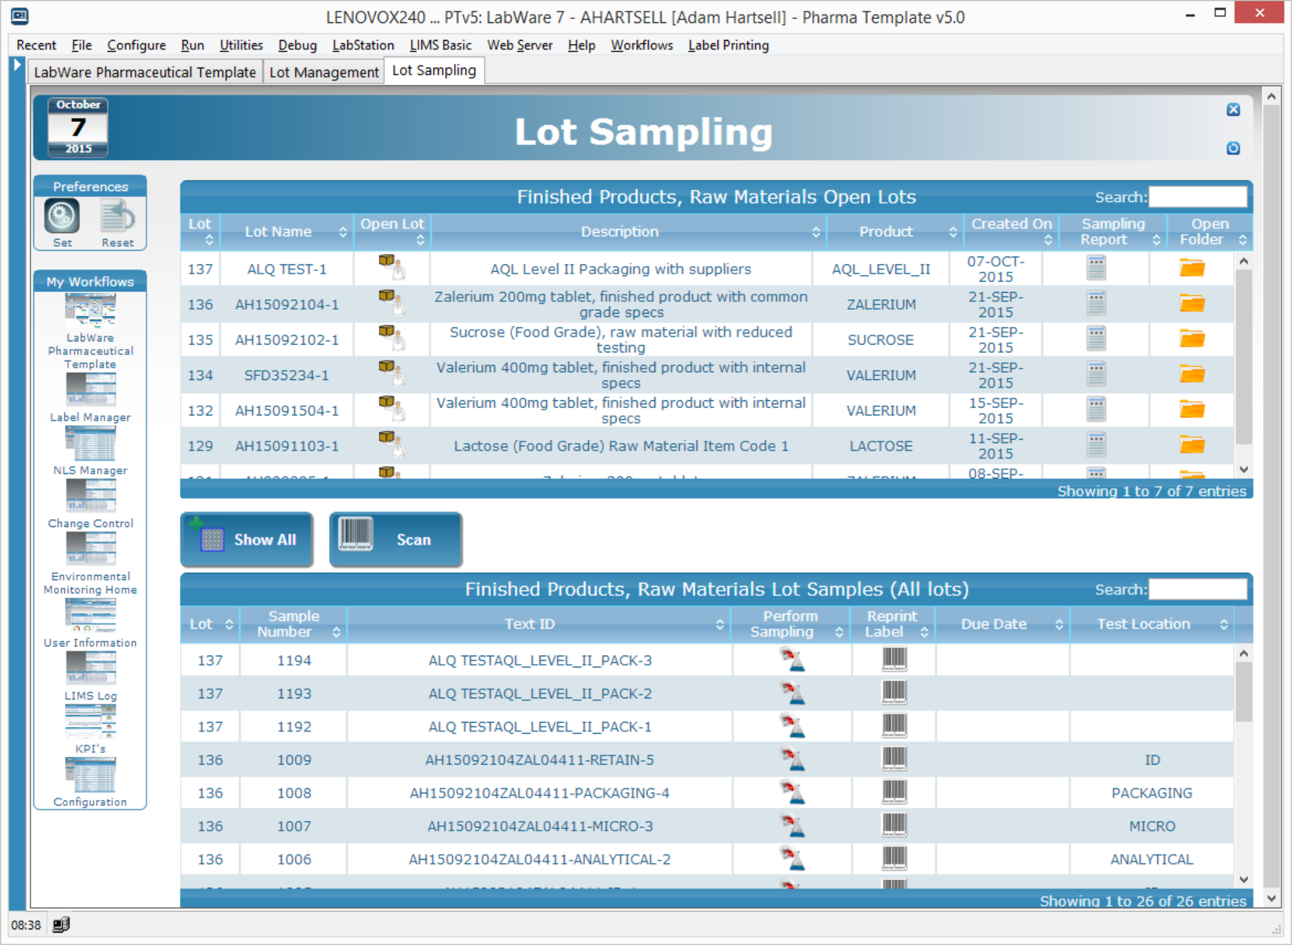Click Open Lot icon for ALQ TEST-1

point(391,266)
